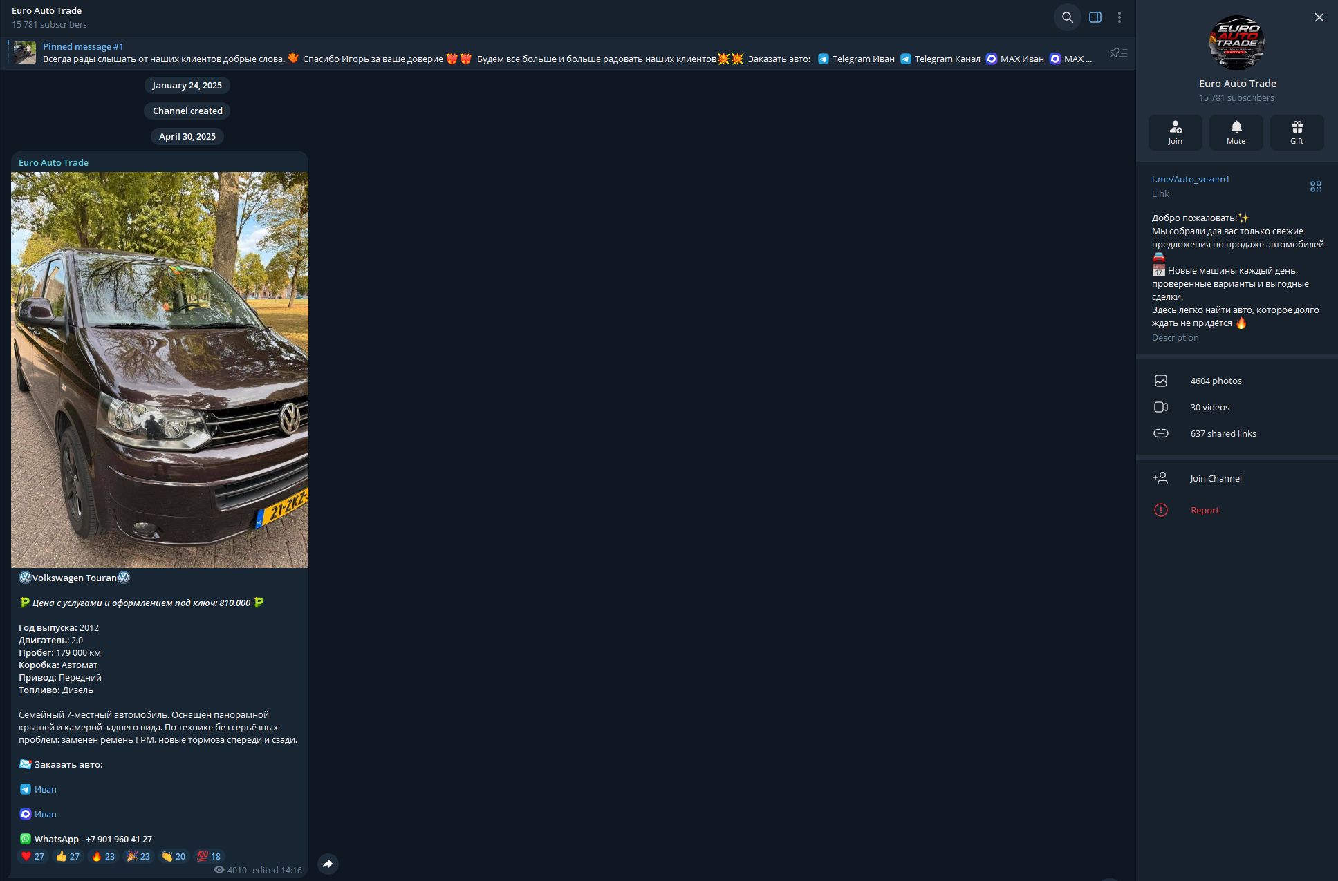Click the Euro Auto Trade profile logo
Screen dimensions: 1338x881
coord(1237,43)
